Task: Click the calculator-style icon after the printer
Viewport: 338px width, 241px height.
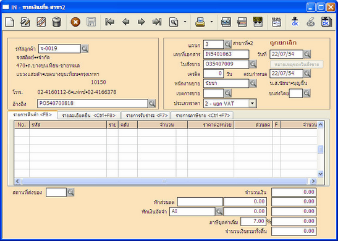Action: [x=226, y=22]
